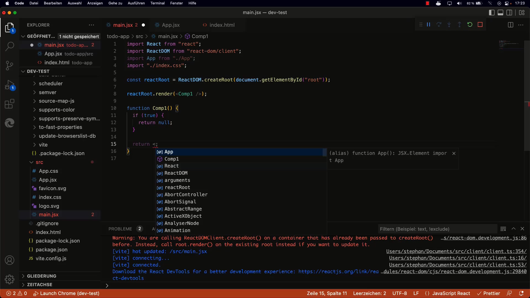530x298 pixels.
Task: Collapse the src folder
Action: tap(39, 162)
